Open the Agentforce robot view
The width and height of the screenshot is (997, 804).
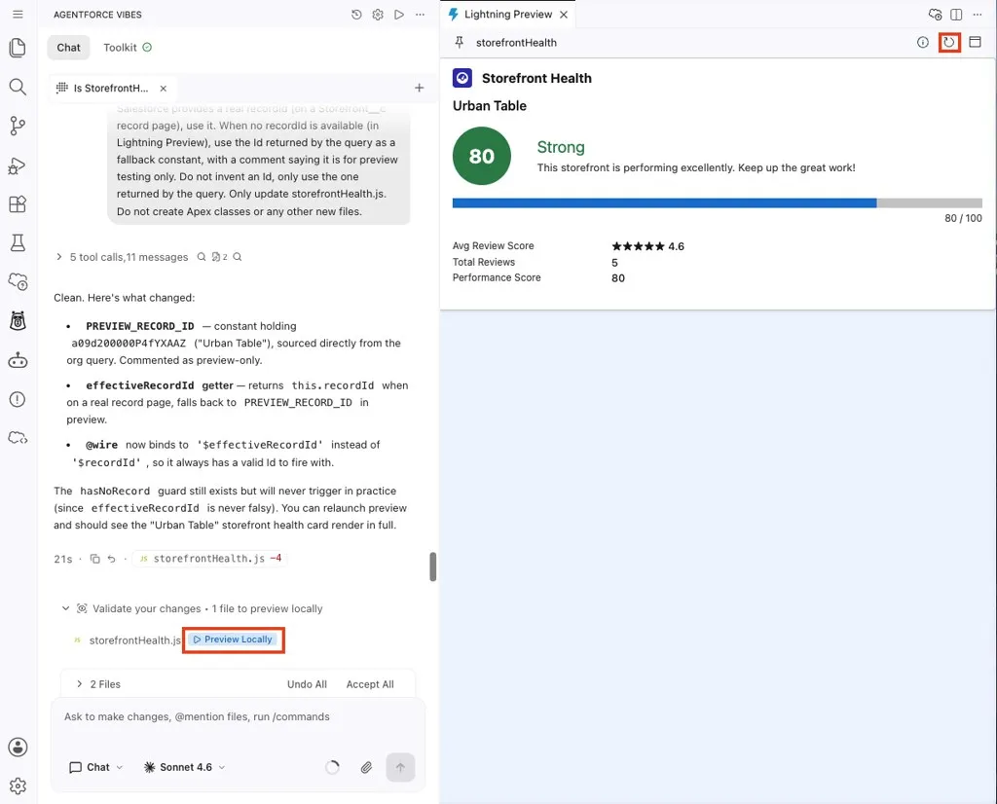(x=18, y=360)
